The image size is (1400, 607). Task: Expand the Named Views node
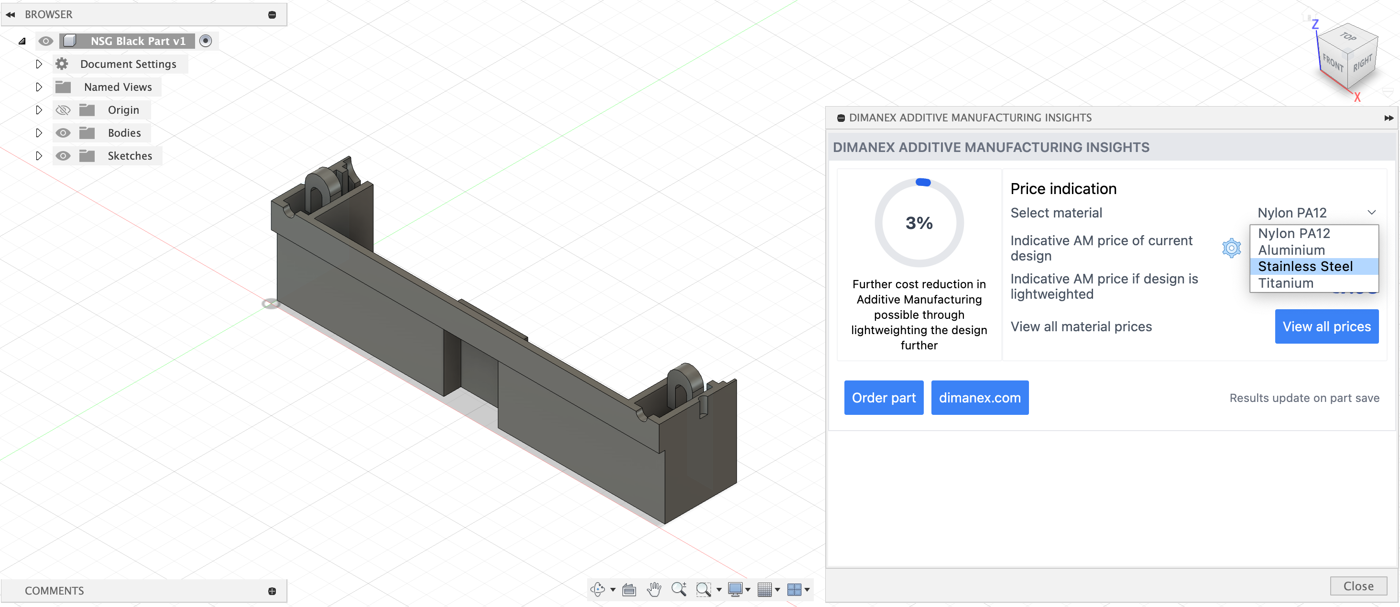(39, 87)
